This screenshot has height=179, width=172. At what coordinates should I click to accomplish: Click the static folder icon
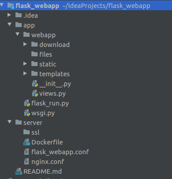[x=34, y=64]
